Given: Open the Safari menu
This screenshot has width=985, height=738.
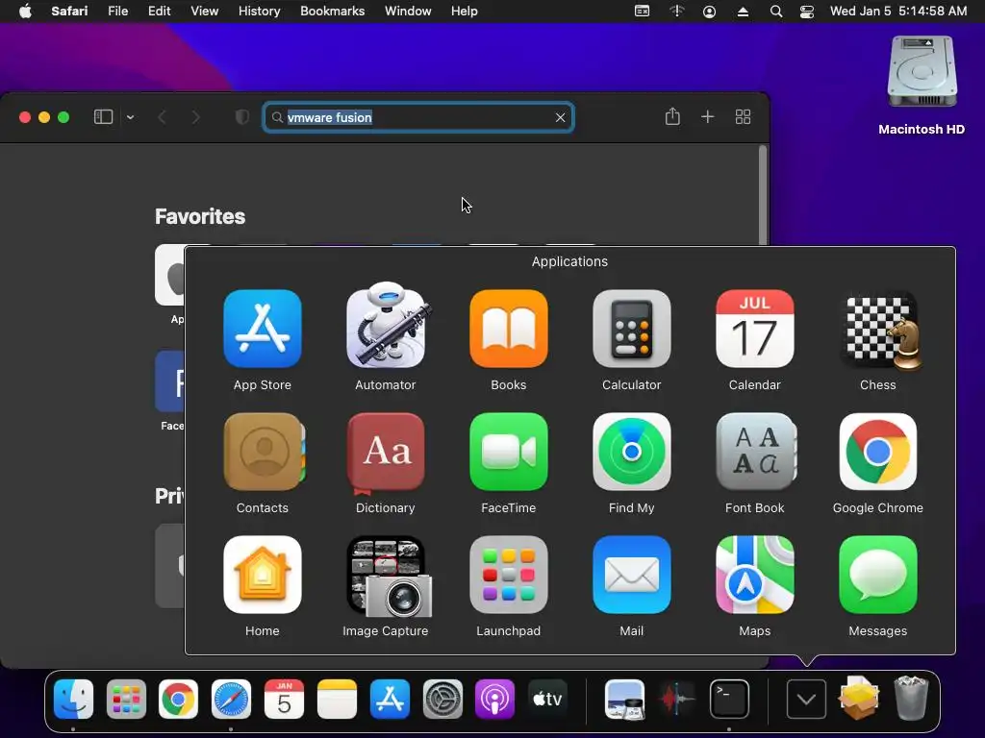Looking at the screenshot, I should click(x=69, y=12).
